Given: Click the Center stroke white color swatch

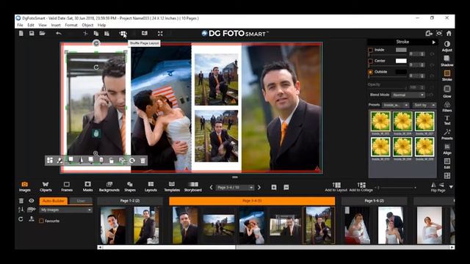Looking at the screenshot, I should pyautogui.click(x=401, y=61).
